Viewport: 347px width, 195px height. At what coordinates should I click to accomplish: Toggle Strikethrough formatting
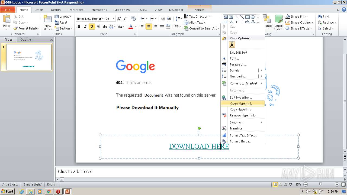[x=105, y=27]
